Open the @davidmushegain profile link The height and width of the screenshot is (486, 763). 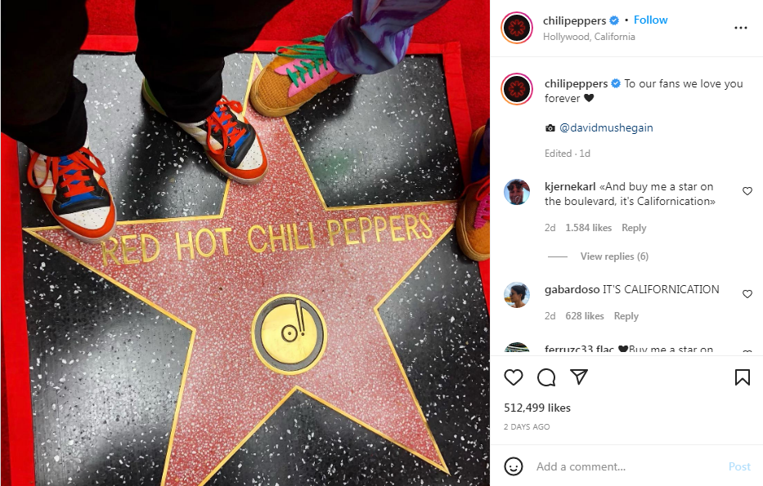click(606, 127)
